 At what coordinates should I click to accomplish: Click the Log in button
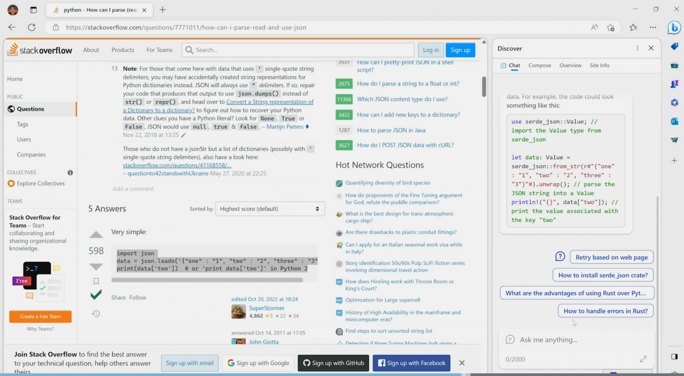click(430, 50)
